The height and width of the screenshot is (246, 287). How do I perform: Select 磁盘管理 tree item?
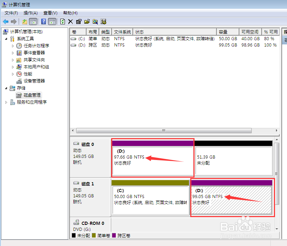point(32,95)
